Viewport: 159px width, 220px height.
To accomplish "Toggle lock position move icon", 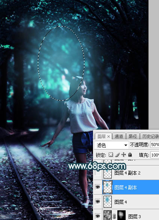I will coord(123,155).
